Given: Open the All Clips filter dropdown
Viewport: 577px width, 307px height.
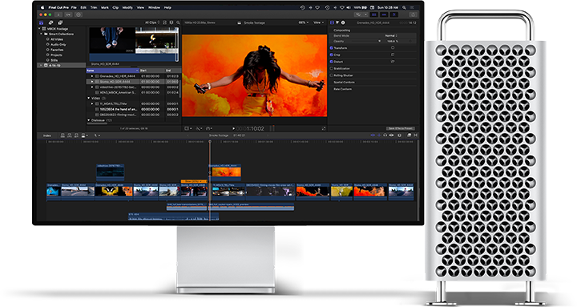Looking at the screenshot, I should (152, 22).
